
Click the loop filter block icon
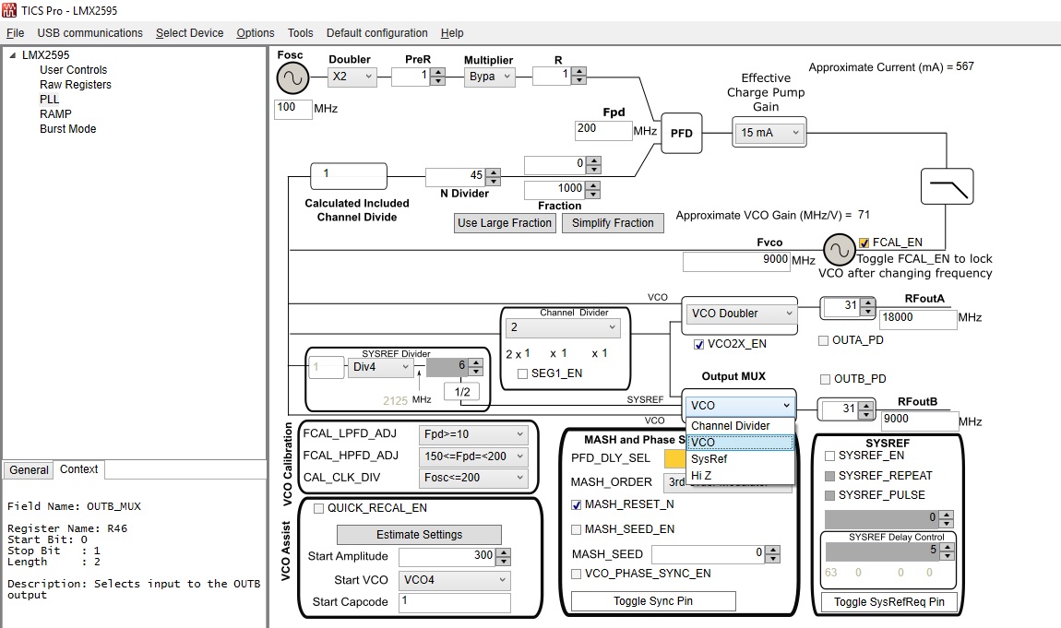pos(947,186)
